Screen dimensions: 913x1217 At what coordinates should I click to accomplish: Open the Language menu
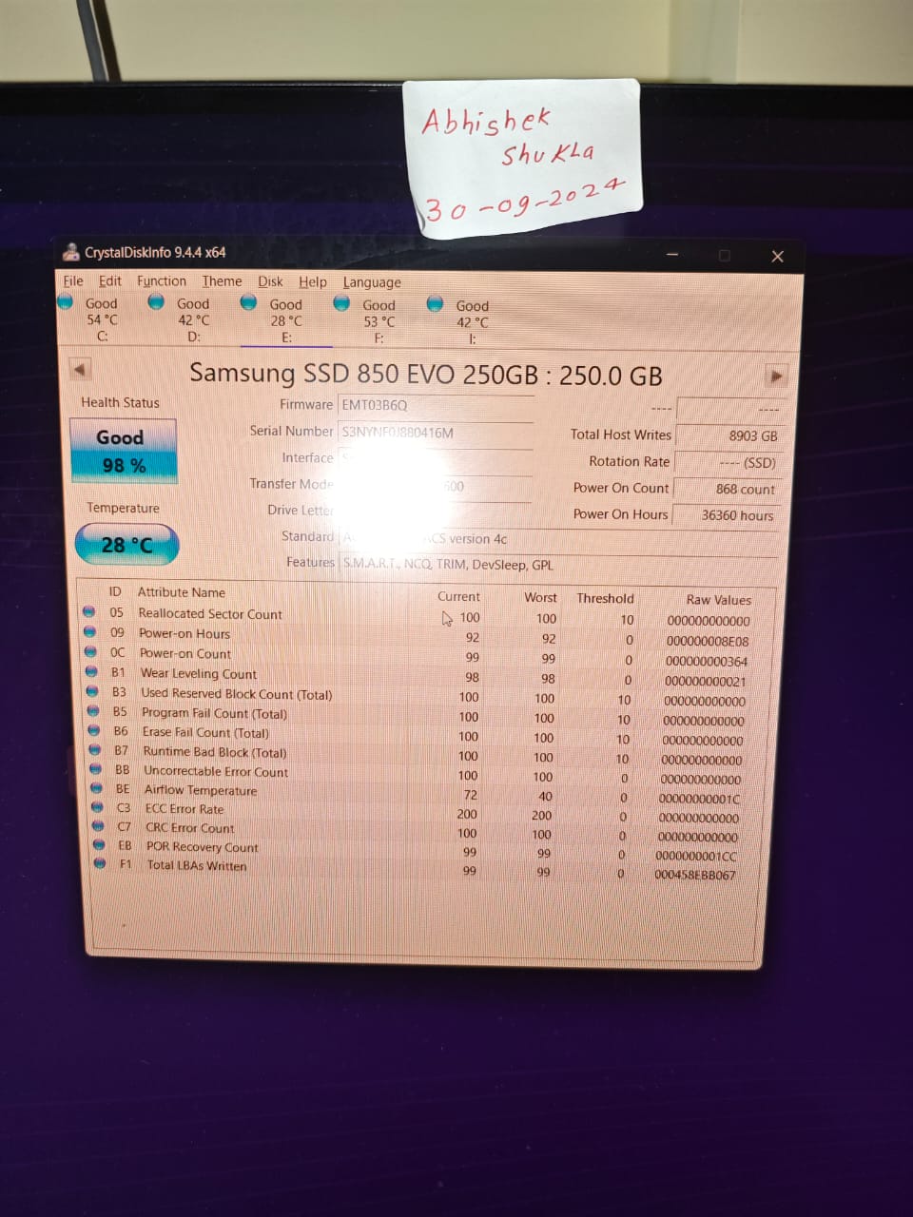point(372,282)
